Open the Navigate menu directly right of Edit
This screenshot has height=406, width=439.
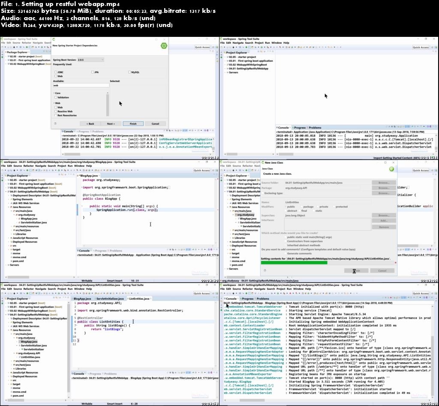click(x=238, y=43)
